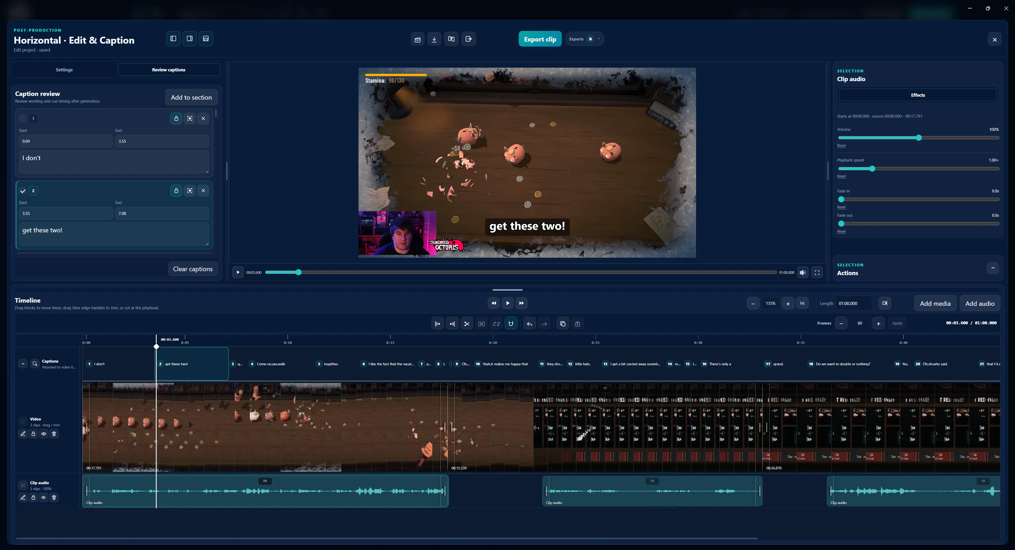This screenshot has width=1015, height=550.
Task: Click the link/unlink clips icon
Action: pyautogui.click(x=497, y=324)
